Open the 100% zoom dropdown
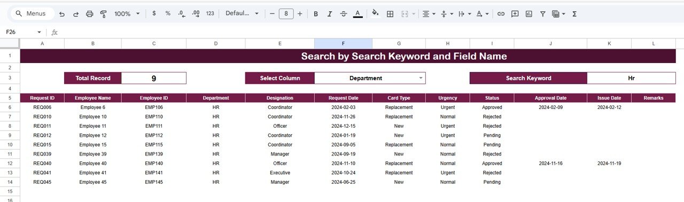The height and width of the screenshot is (202, 684). pyautogui.click(x=127, y=13)
